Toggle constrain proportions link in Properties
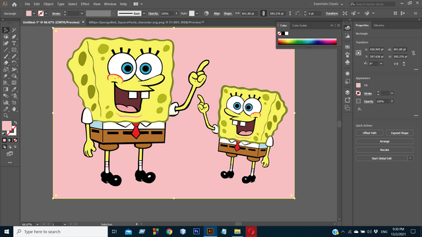Viewport: 422px width, 237px height. (413, 53)
